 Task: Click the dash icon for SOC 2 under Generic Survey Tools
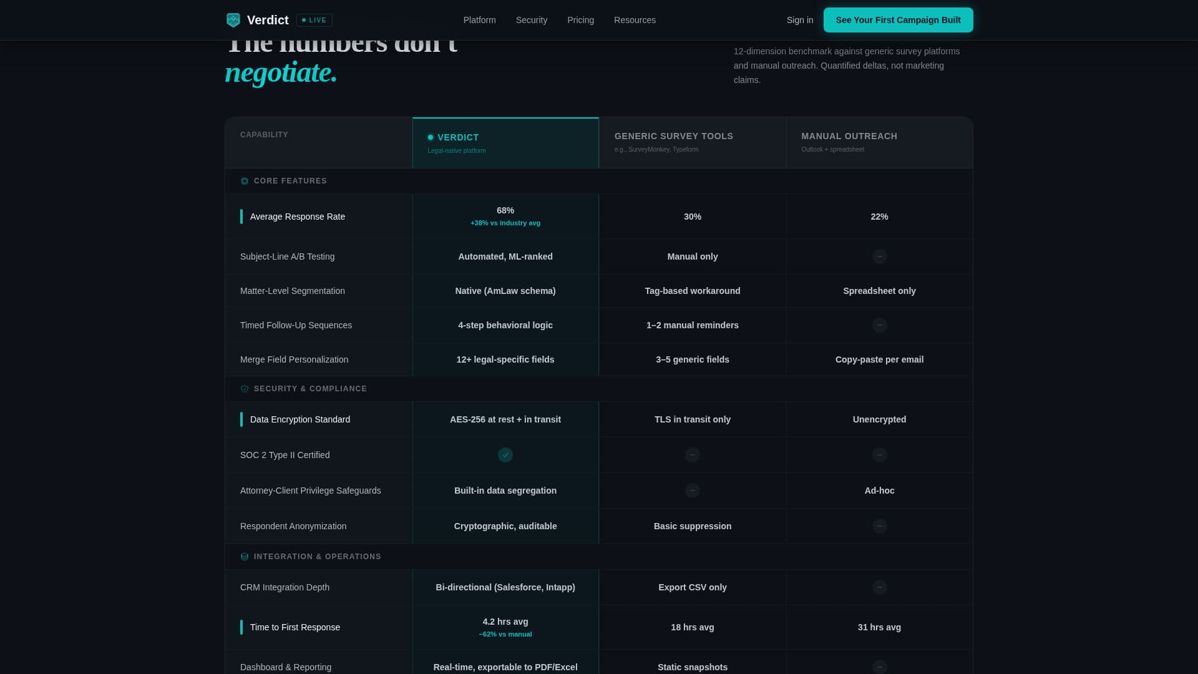[x=693, y=455]
